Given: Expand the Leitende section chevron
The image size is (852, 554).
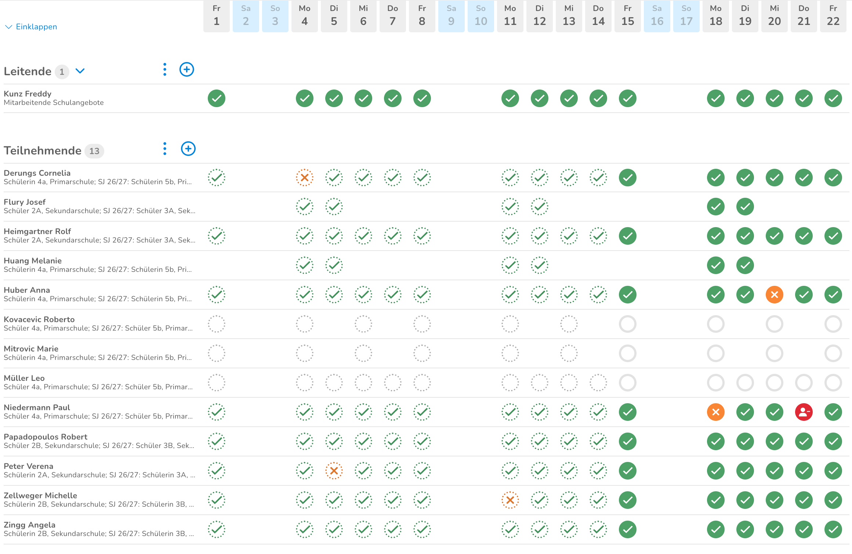Looking at the screenshot, I should pos(80,71).
